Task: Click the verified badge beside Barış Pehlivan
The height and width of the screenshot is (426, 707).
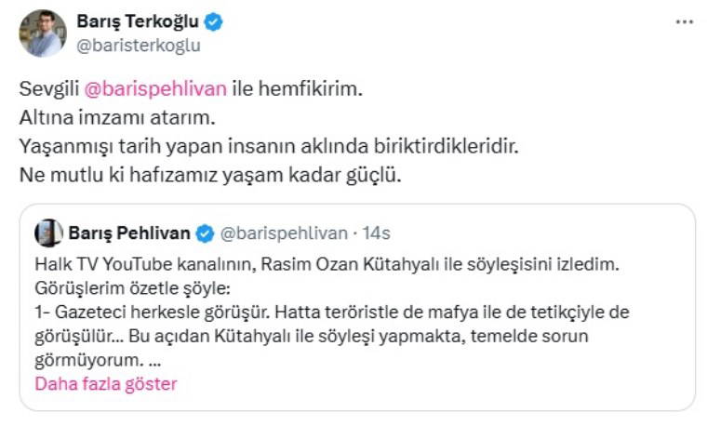Action: [206, 233]
